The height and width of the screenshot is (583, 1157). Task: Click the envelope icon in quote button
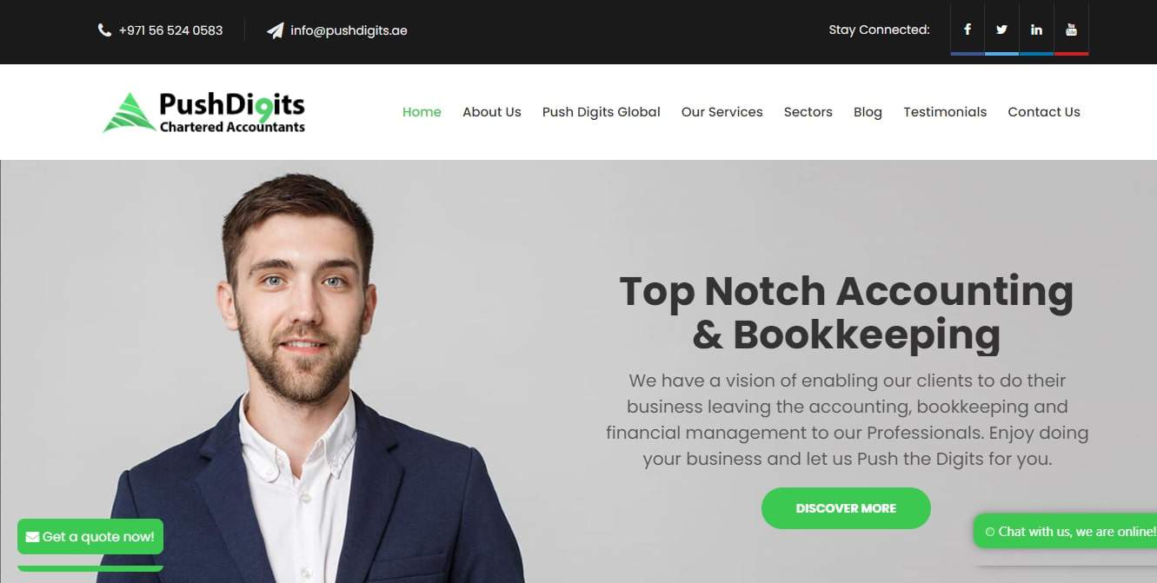pyautogui.click(x=32, y=537)
